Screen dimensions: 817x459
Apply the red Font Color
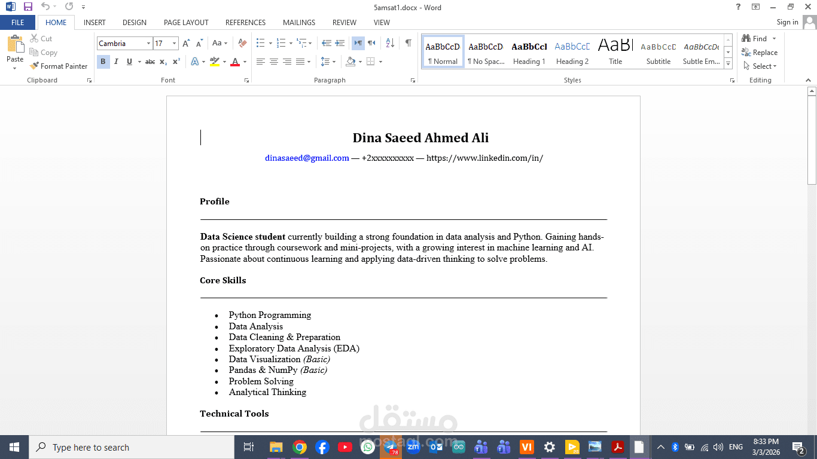coord(235,62)
